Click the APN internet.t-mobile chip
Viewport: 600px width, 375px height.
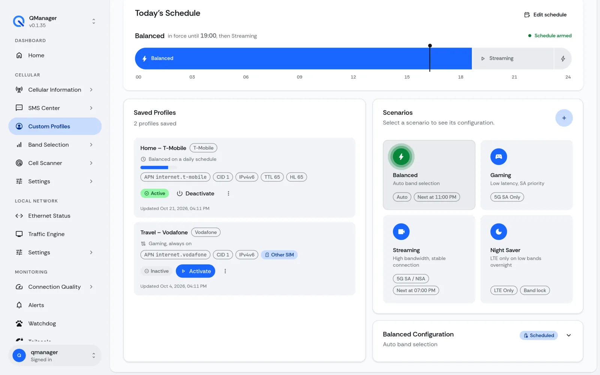[175, 177]
